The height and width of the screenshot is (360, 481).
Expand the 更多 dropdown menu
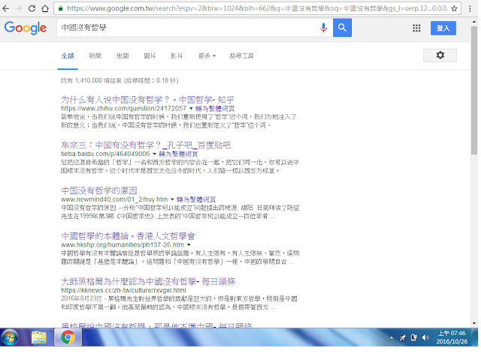(x=207, y=55)
